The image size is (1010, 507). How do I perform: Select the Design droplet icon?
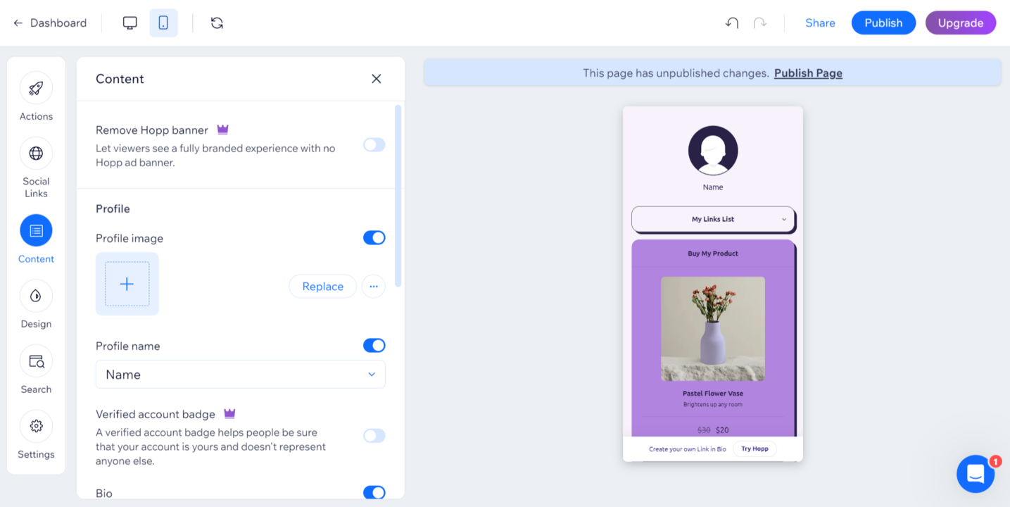(x=36, y=296)
